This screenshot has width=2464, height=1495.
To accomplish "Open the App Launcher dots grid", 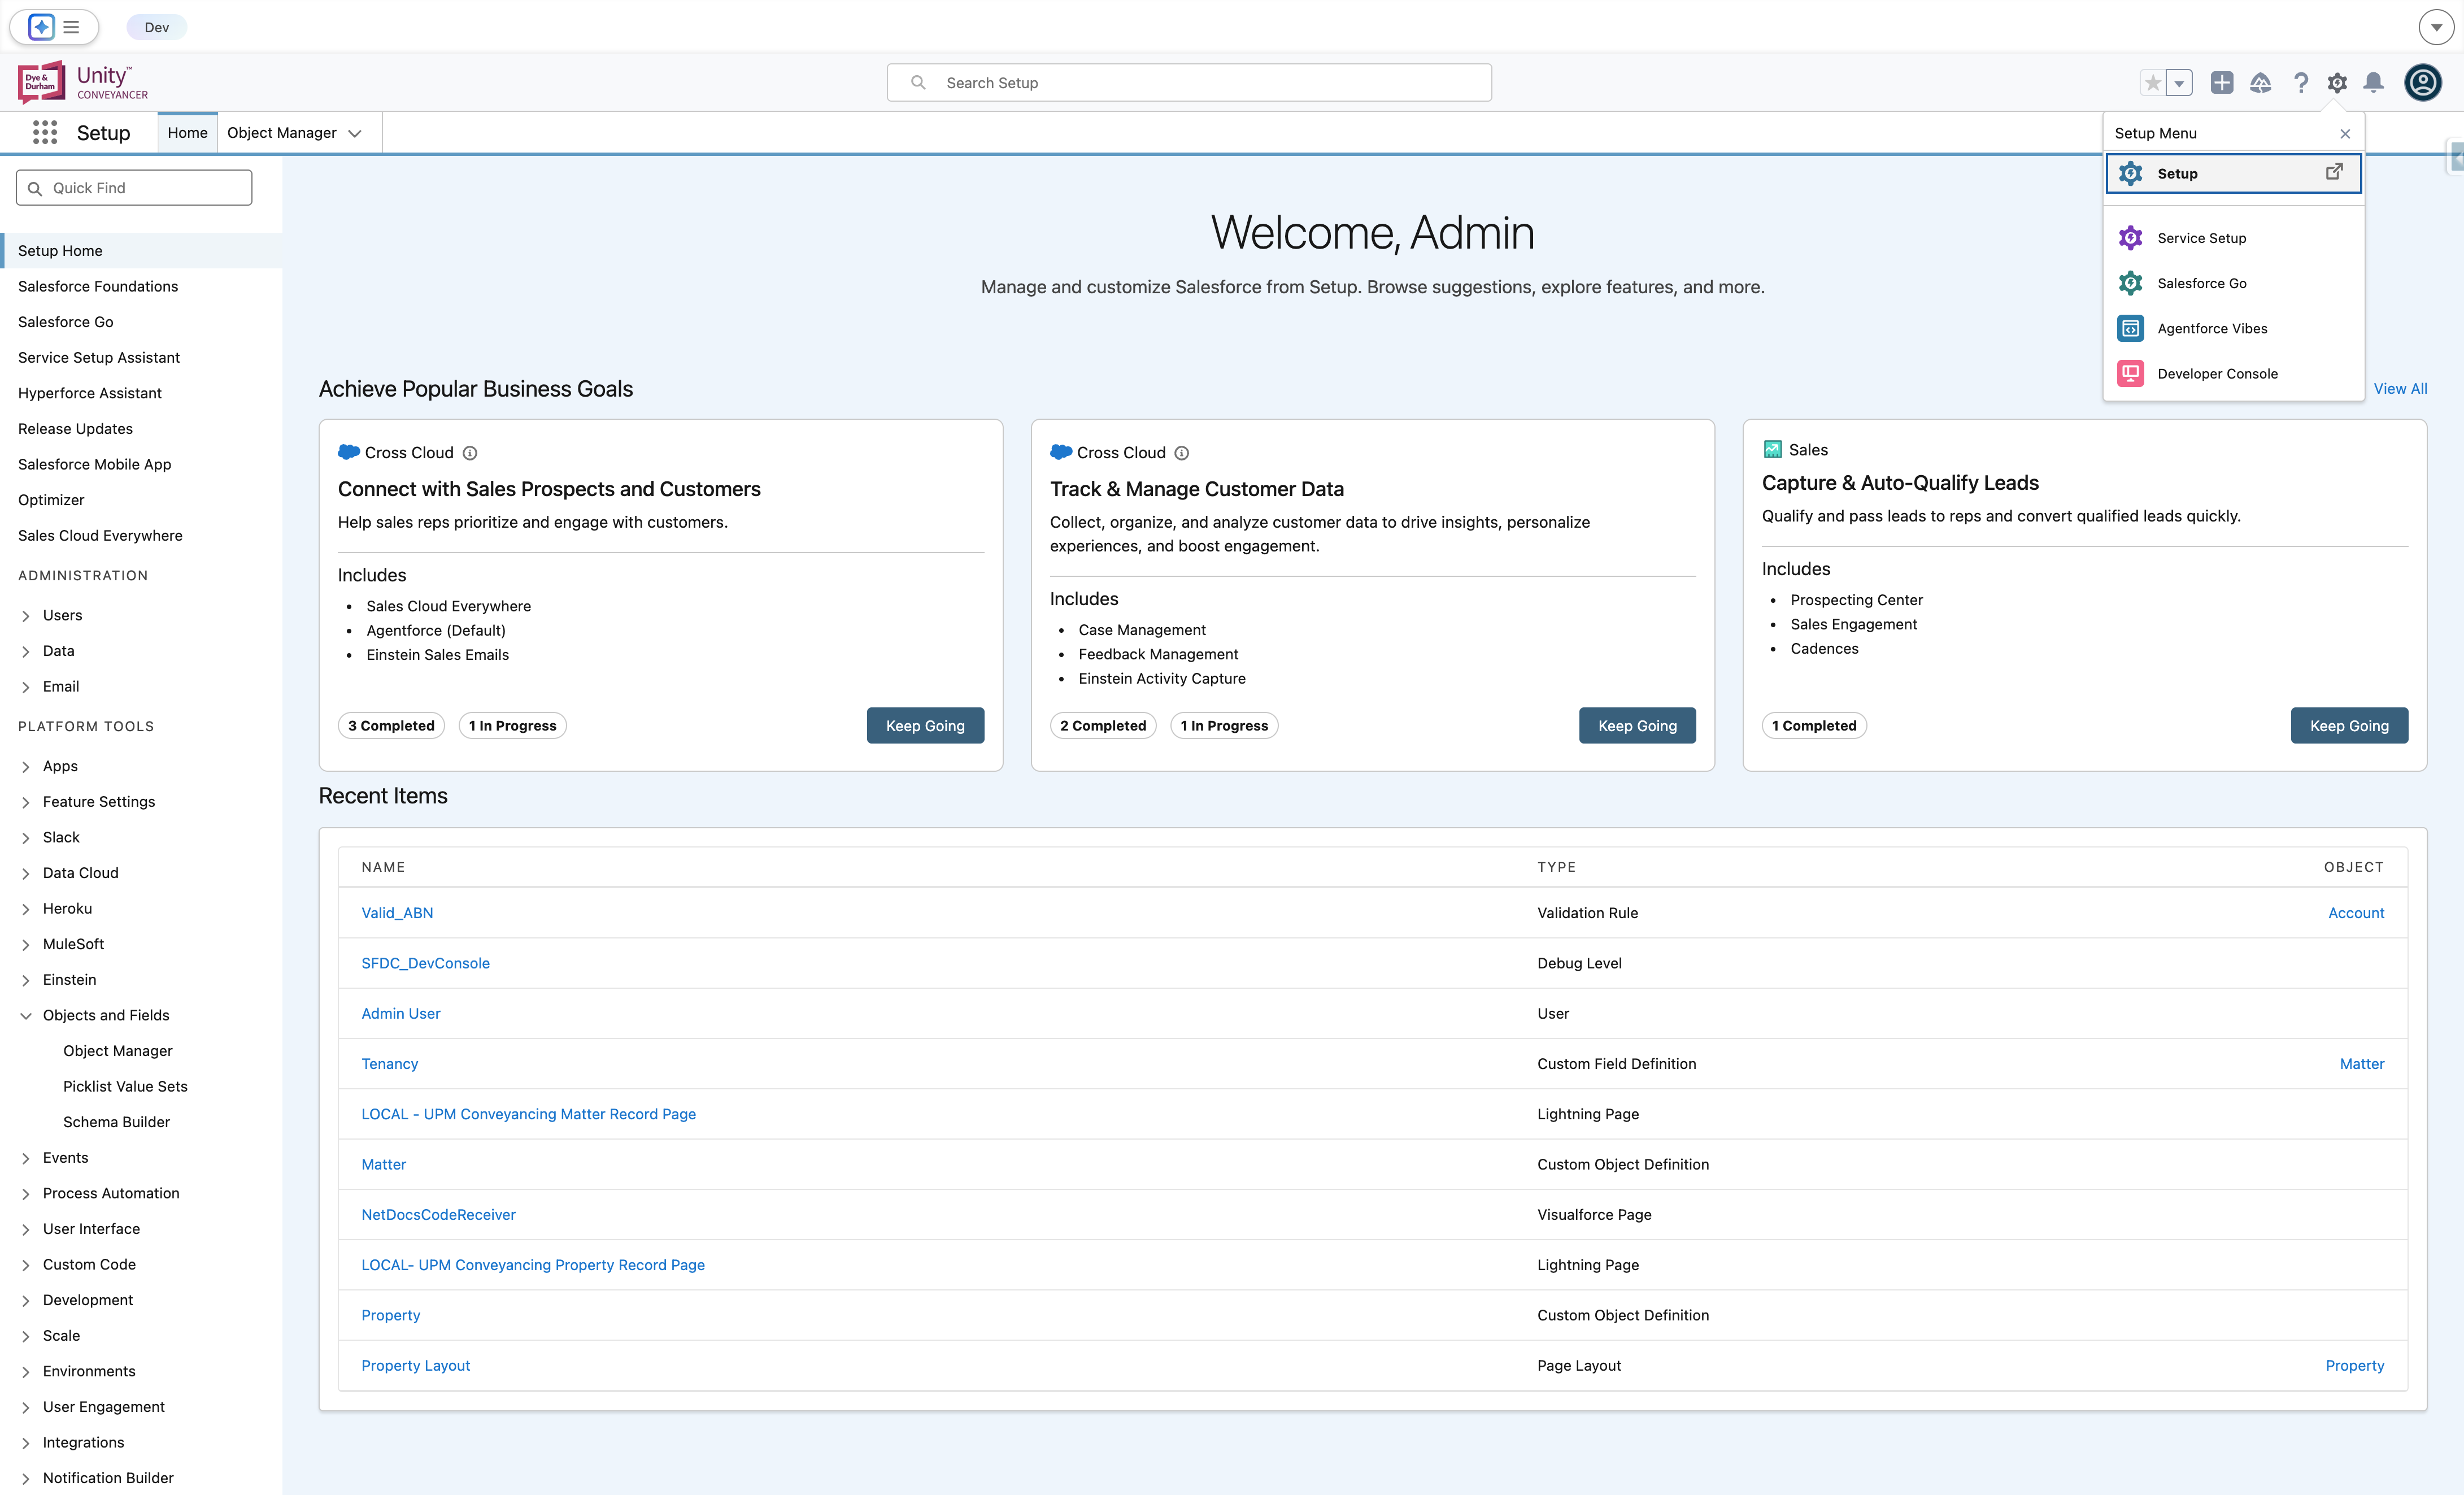I will tap(45, 133).
